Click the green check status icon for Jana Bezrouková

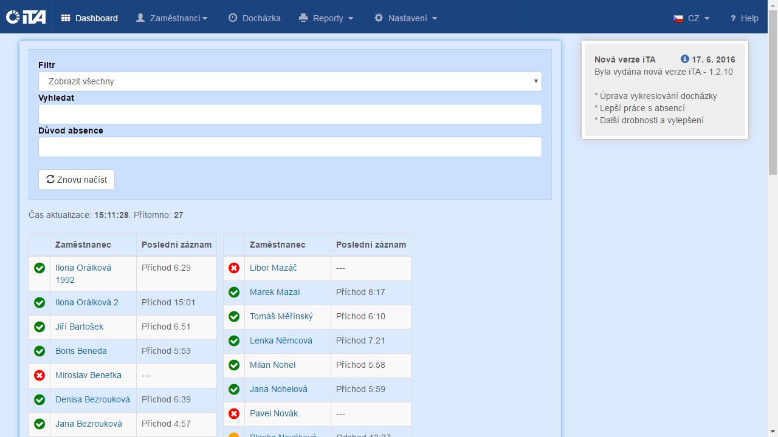(40, 424)
